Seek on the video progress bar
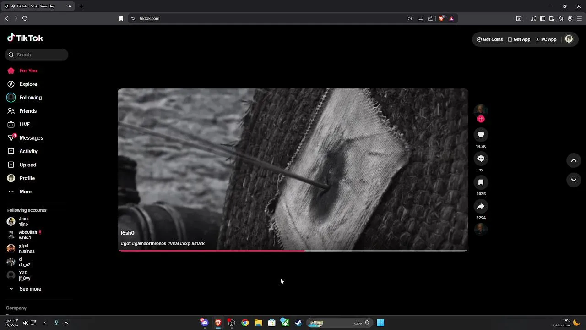 point(293,251)
